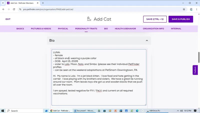Reload the page
200x113 pixels.
[14, 9]
